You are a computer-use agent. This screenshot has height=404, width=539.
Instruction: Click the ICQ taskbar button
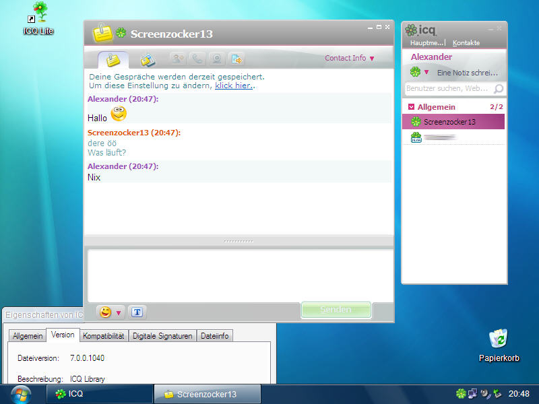100,394
